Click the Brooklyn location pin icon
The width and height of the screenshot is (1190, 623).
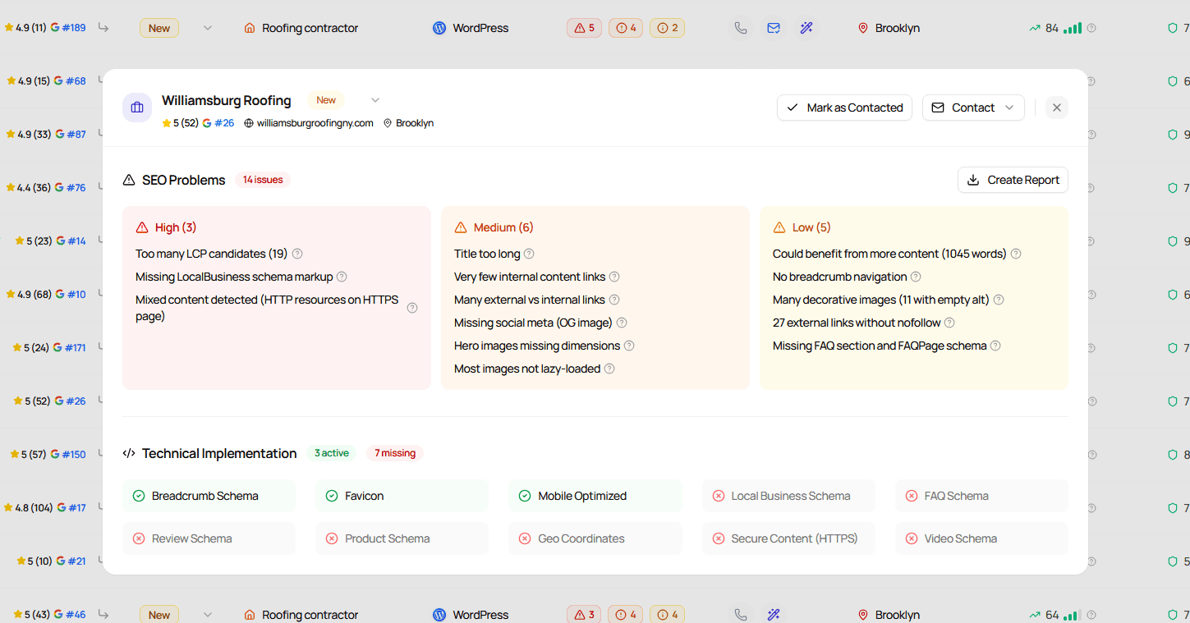click(x=863, y=27)
